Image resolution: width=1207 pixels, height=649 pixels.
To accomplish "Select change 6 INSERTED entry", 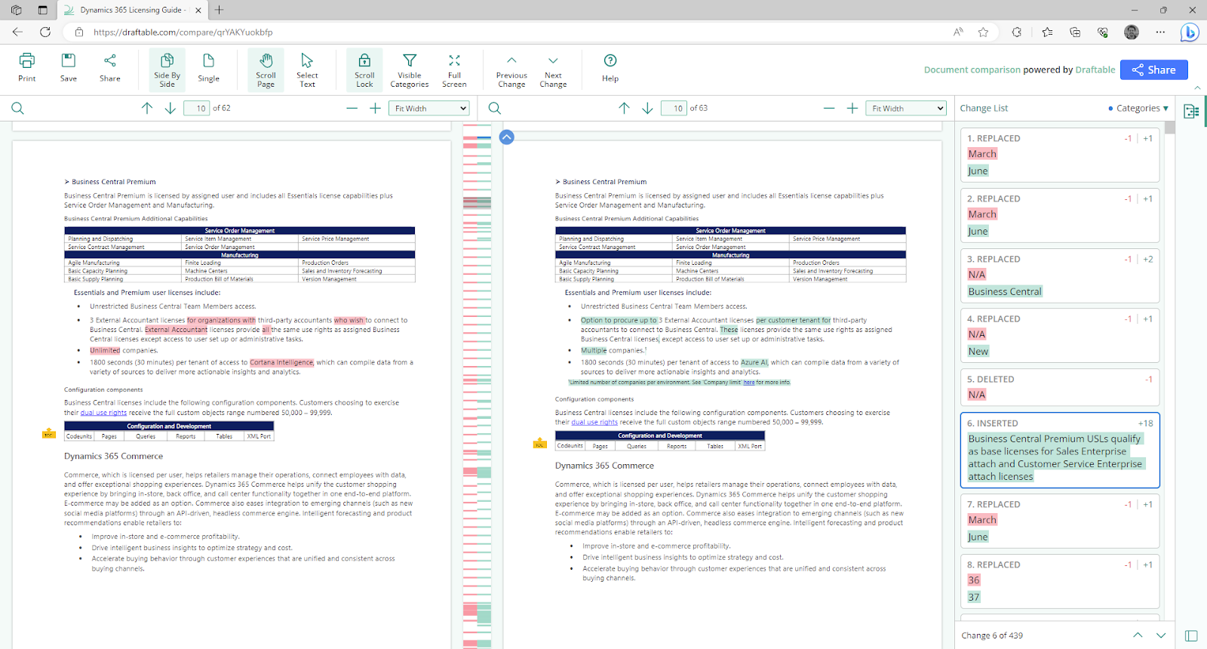I will [1059, 450].
